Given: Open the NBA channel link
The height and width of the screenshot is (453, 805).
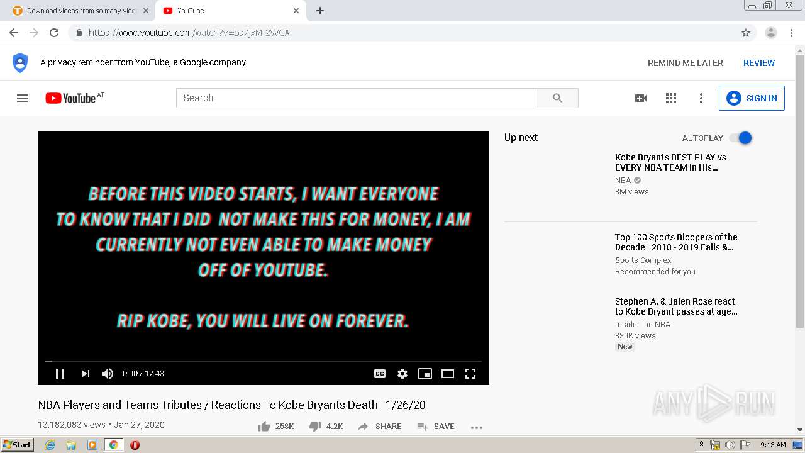Looking at the screenshot, I should (623, 181).
